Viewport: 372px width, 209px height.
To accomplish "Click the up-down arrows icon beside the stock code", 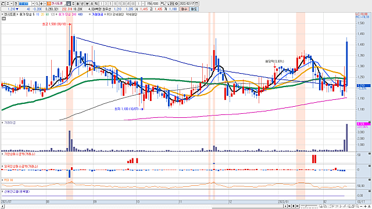I will (x=8, y=3).
